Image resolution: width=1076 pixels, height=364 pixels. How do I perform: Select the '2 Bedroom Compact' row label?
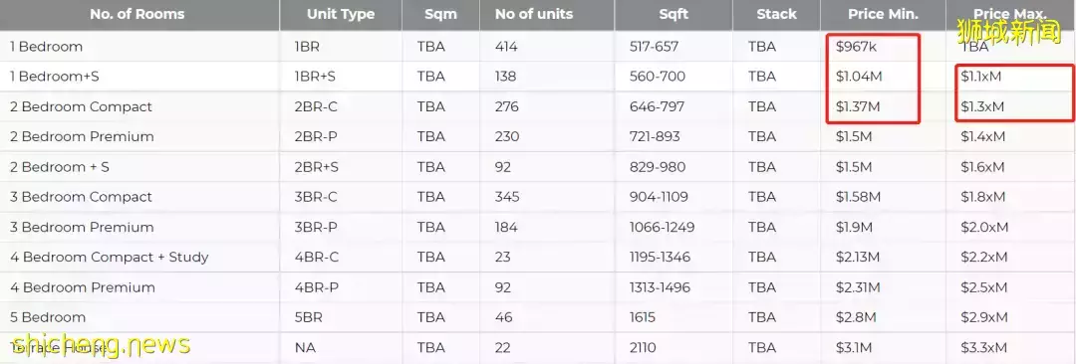(x=81, y=107)
